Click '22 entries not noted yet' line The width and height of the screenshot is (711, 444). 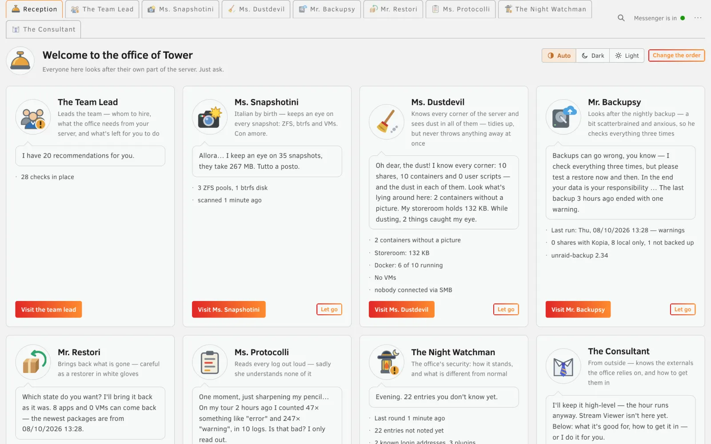tap(409, 430)
